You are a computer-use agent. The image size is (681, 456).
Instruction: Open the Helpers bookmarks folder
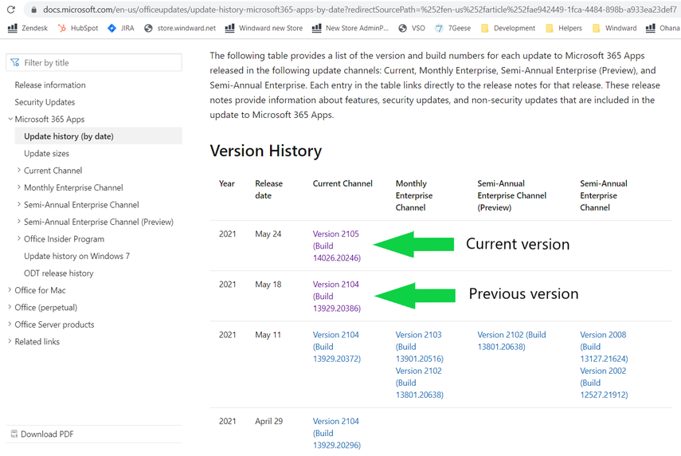coord(563,28)
